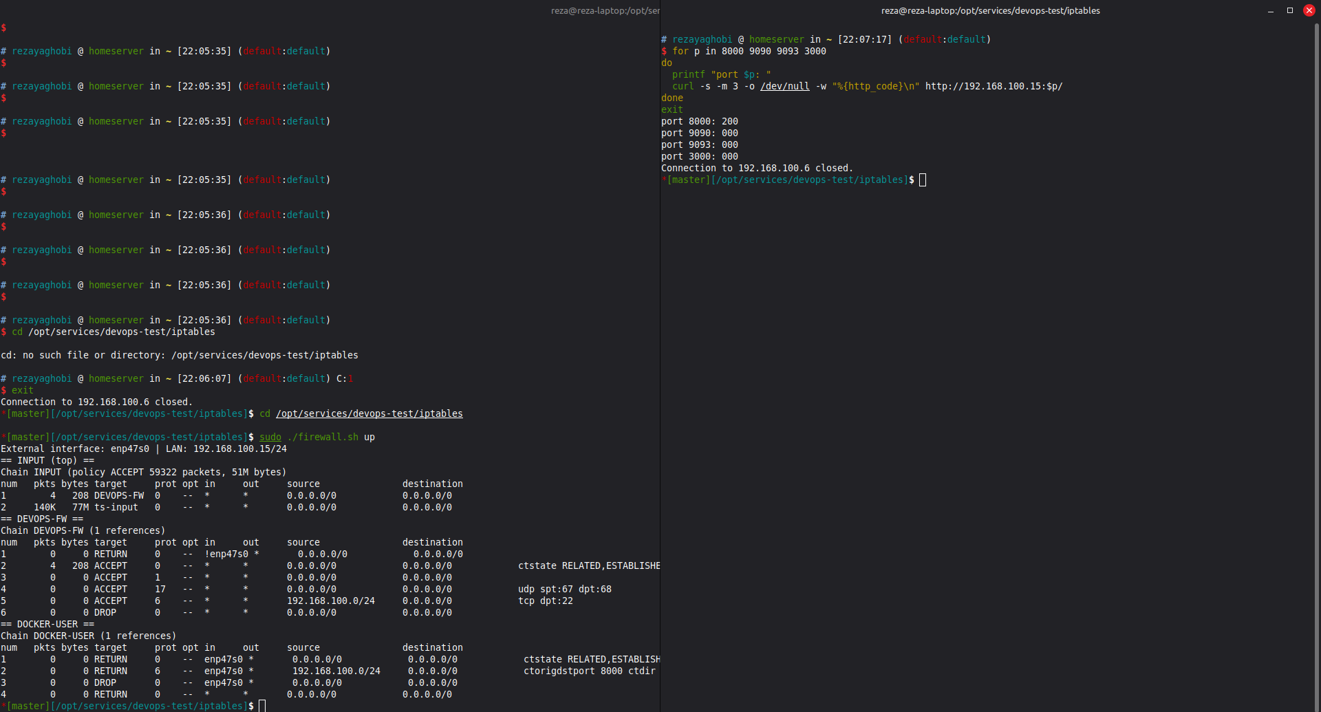Click the '== DOCKER-USER ==' header
The height and width of the screenshot is (712, 1321).
47,624
